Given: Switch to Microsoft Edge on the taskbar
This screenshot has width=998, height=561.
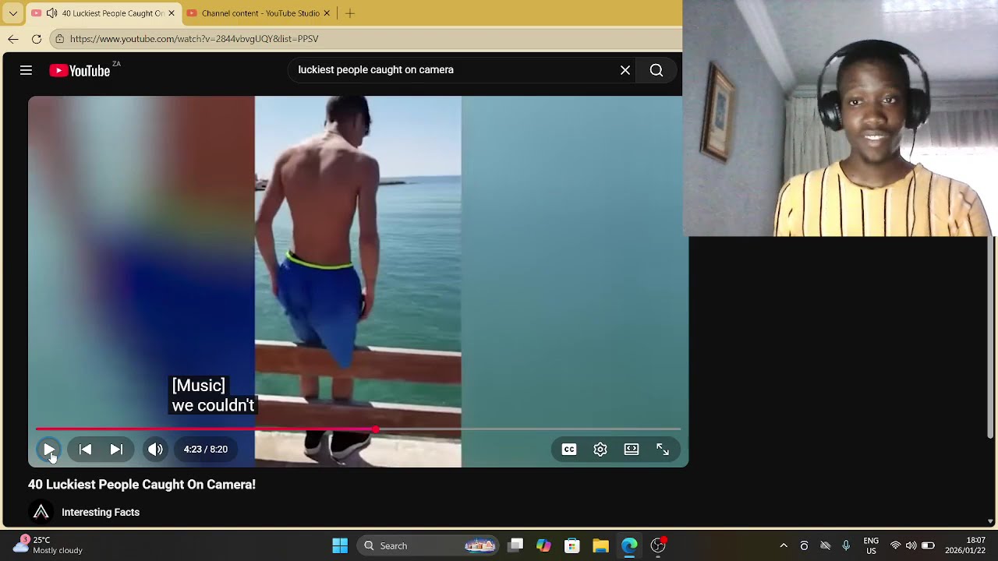Looking at the screenshot, I should 629,545.
